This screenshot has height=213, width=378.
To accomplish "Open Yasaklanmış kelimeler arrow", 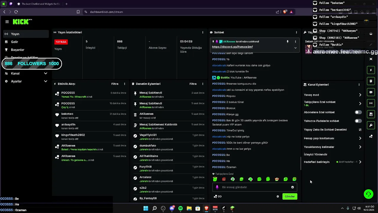I will tap(360, 147).
